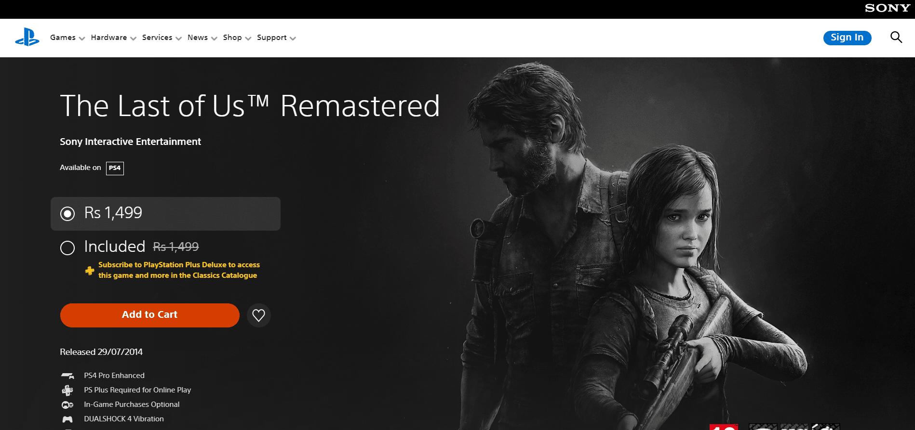Image resolution: width=915 pixels, height=430 pixels.
Task: Expand the Games menu
Action: [67, 38]
